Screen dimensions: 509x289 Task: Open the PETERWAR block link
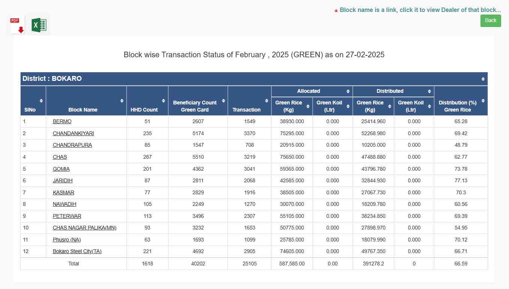[67, 216]
